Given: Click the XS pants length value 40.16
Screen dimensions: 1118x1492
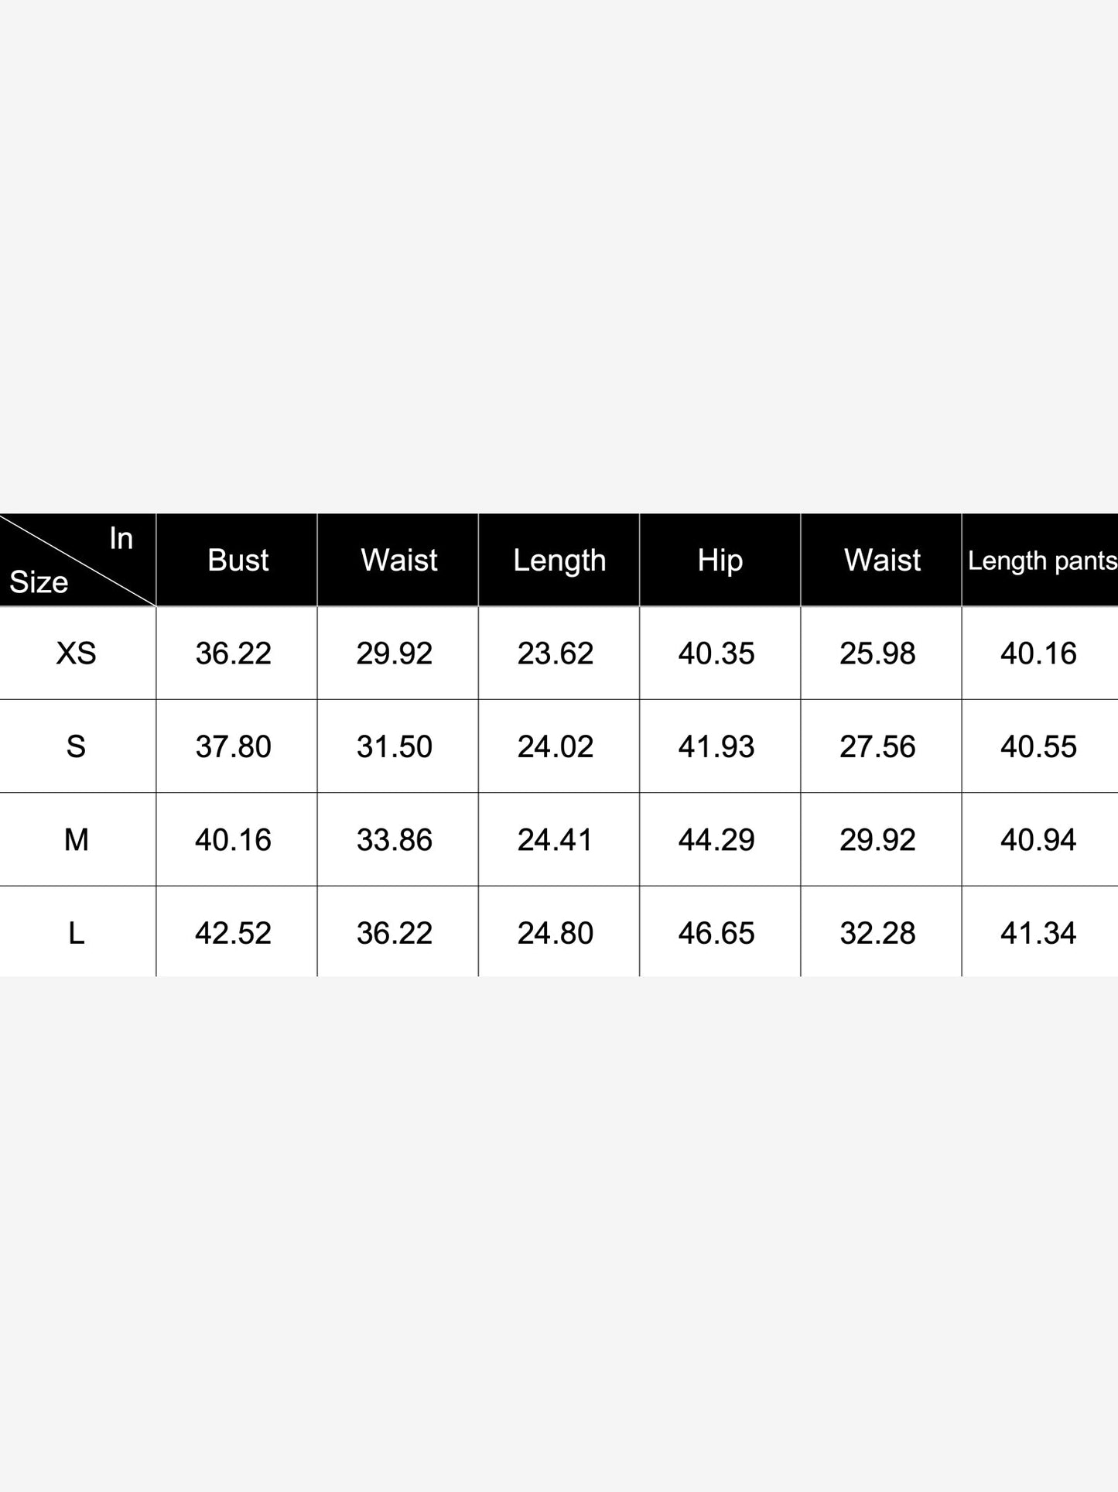Looking at the screenshot, I should point(1038,653).
